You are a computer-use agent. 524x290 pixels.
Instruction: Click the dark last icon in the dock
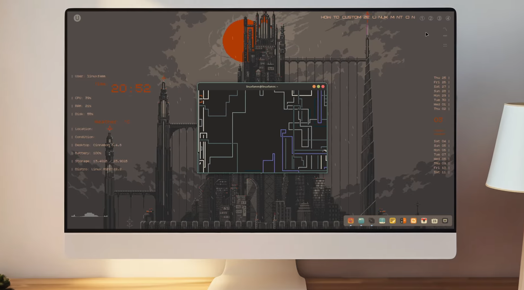[445, 221]
